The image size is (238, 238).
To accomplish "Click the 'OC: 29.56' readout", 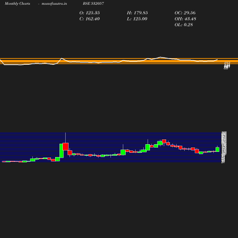I will (x=185, y=13).
